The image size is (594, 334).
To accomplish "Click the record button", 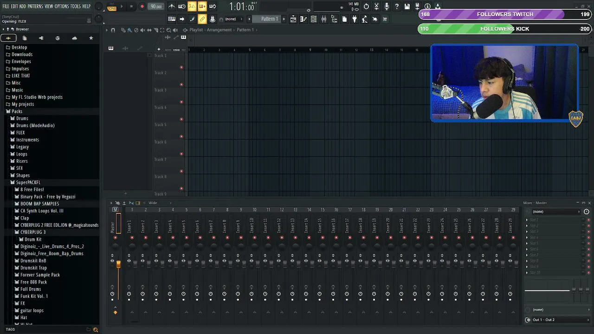I will [142, 6].
